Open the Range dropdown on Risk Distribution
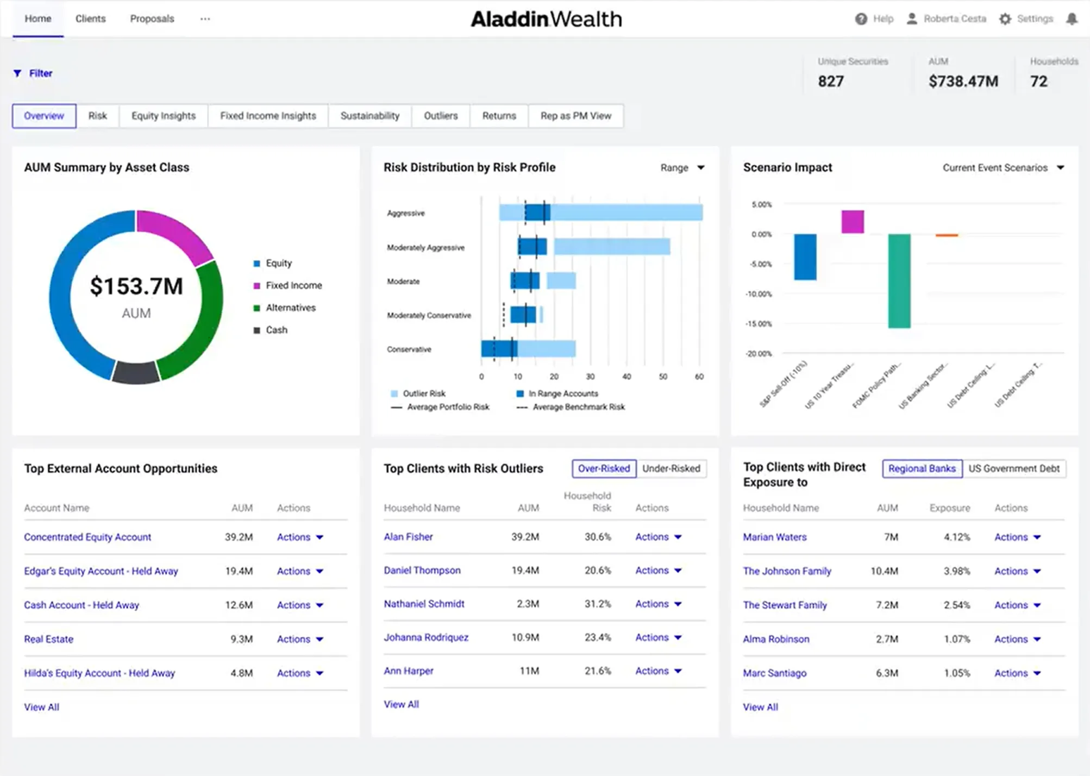 (682, 167)
